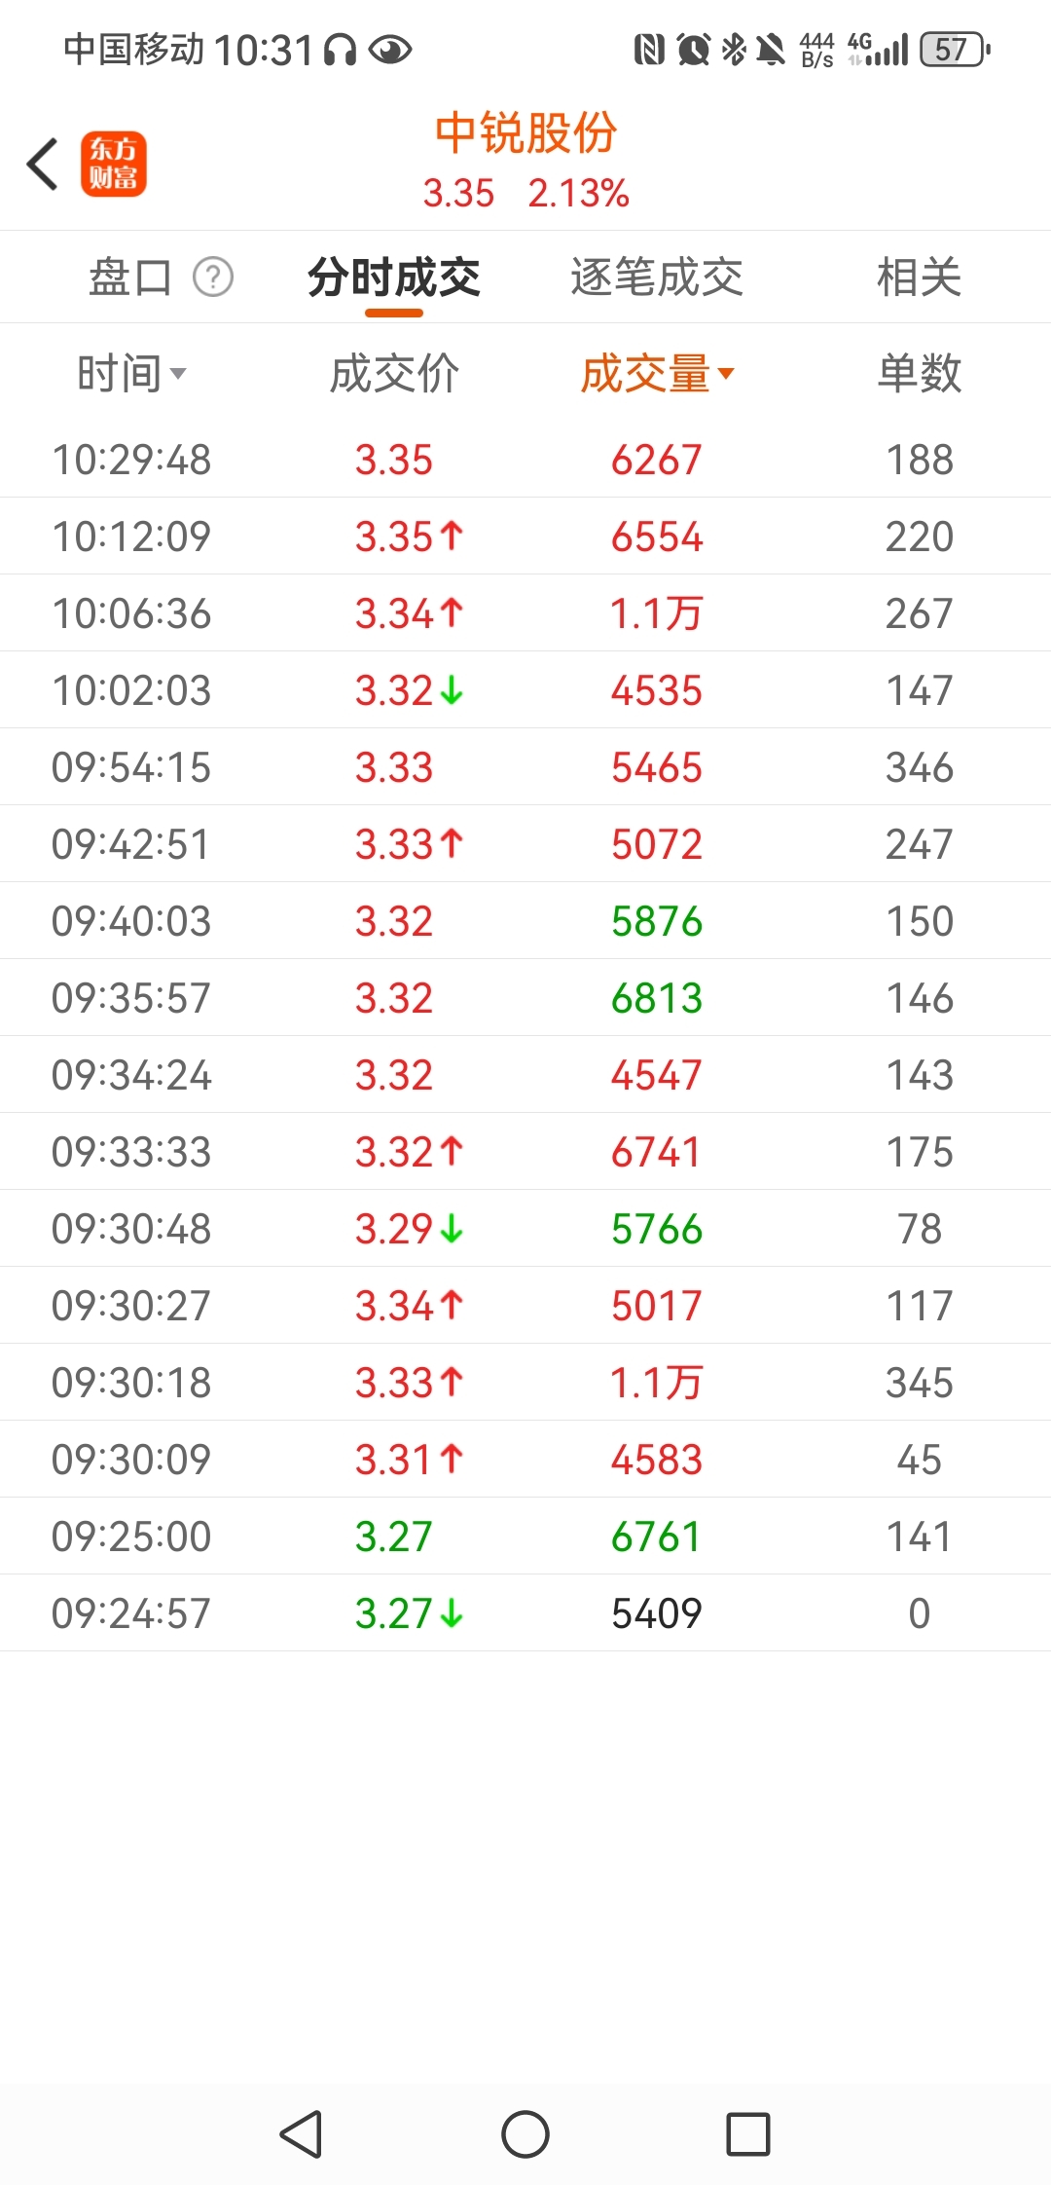The width and height of the screenshot is (1051, 2185).
Task: Switch to the 逐笔成交 tab
Action: pos(657,278)
